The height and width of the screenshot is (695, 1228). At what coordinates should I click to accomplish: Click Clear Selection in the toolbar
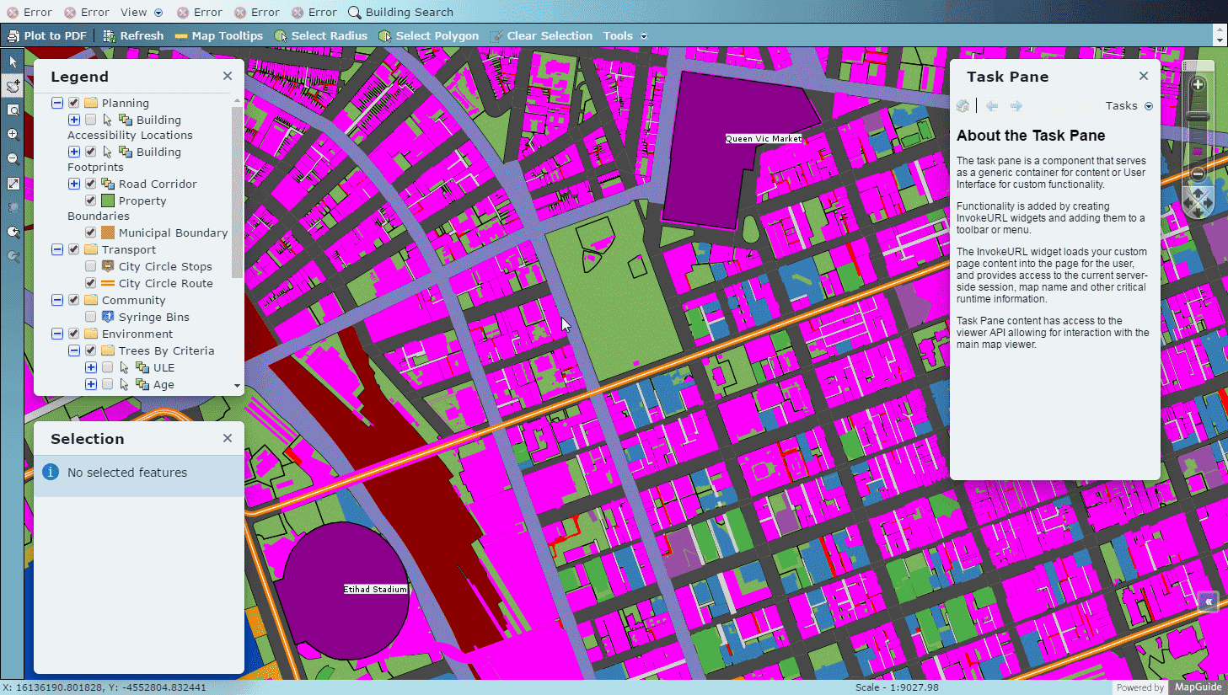pos(549,35)
